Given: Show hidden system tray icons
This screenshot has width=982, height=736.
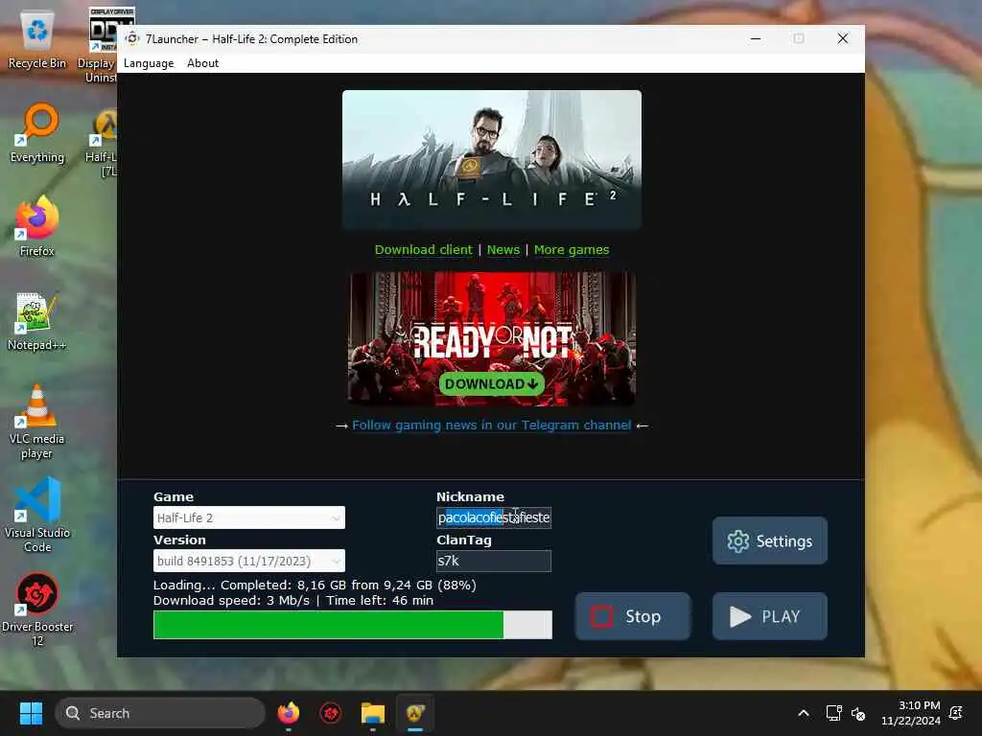Looking at the screenshot, I should pyautogui.click(x=804, y=713).
